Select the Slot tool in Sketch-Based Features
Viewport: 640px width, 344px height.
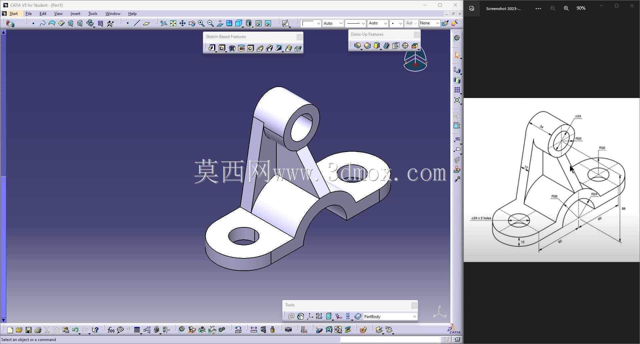pos(269,48)
